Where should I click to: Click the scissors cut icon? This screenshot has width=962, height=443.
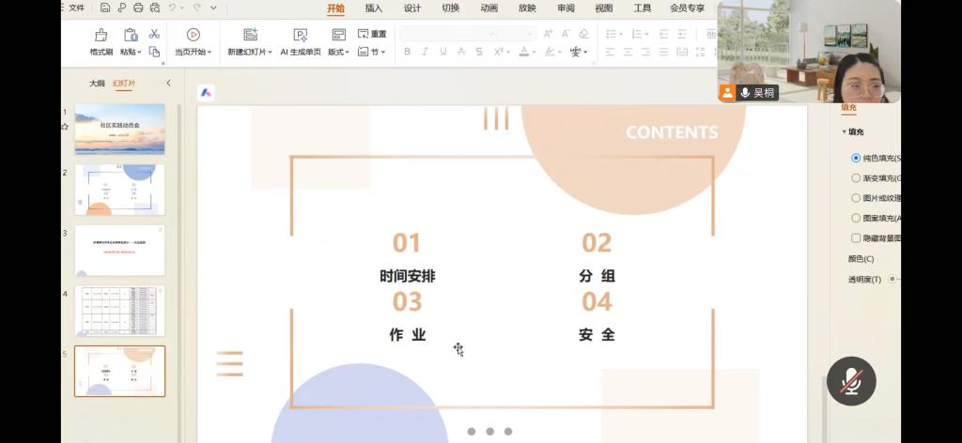154,34
